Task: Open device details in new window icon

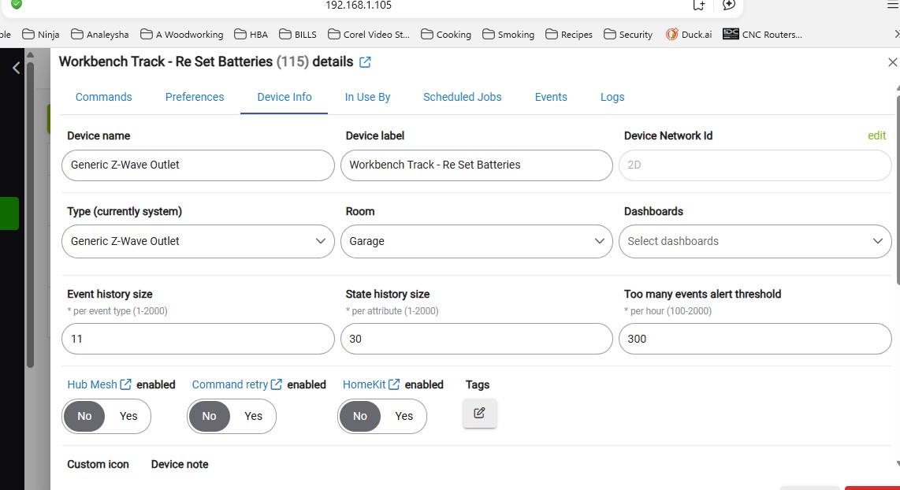Action: pos(365,62)
